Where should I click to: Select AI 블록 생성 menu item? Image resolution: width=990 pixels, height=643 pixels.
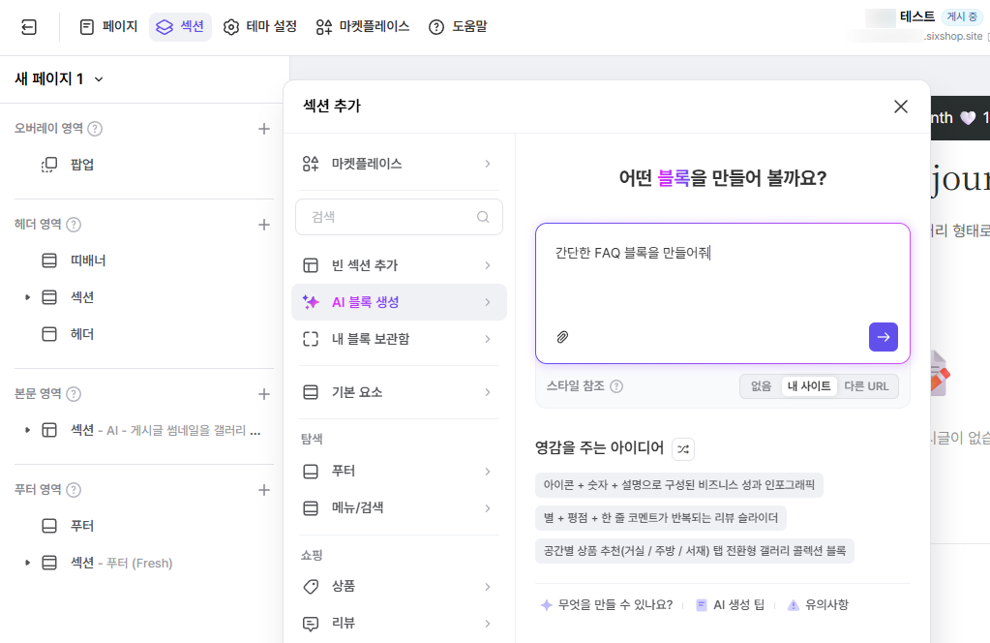[x=399, y=302]
